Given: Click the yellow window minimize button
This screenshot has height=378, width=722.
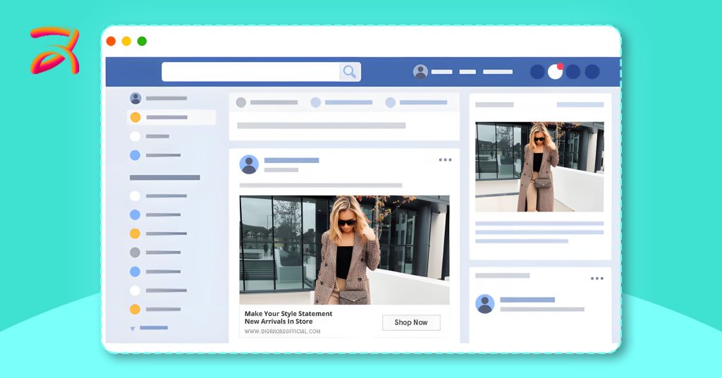Looking at the screenshot, I should click(127, 42).
